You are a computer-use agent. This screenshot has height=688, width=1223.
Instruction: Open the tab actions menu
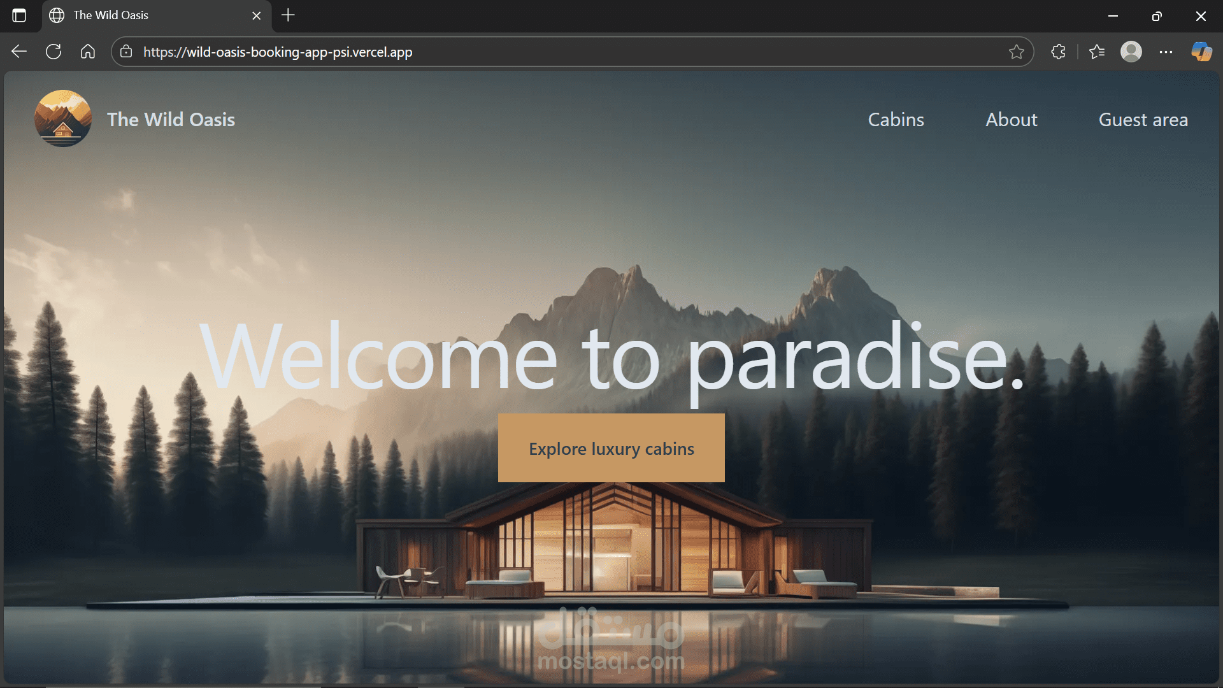point(19,15)
